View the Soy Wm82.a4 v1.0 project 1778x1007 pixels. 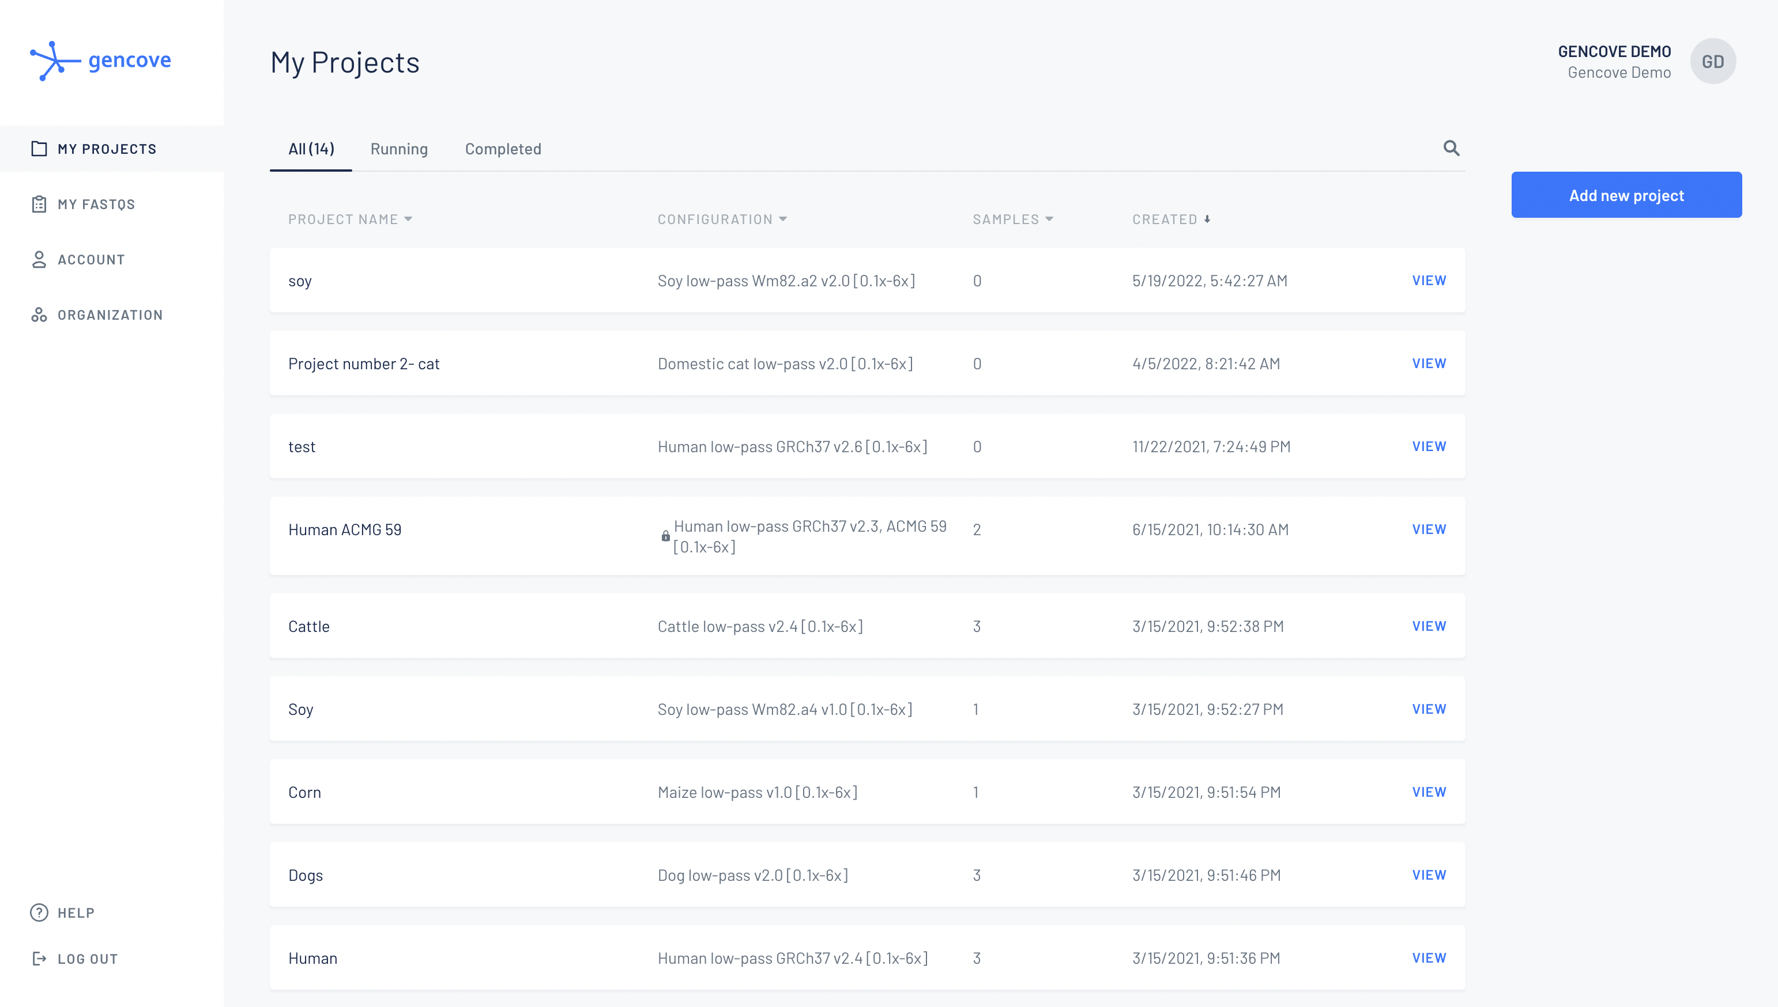[x=1429, y=709]
